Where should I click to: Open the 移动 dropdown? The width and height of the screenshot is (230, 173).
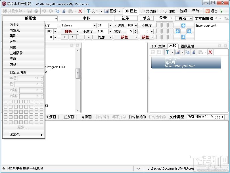coord(184,18)
